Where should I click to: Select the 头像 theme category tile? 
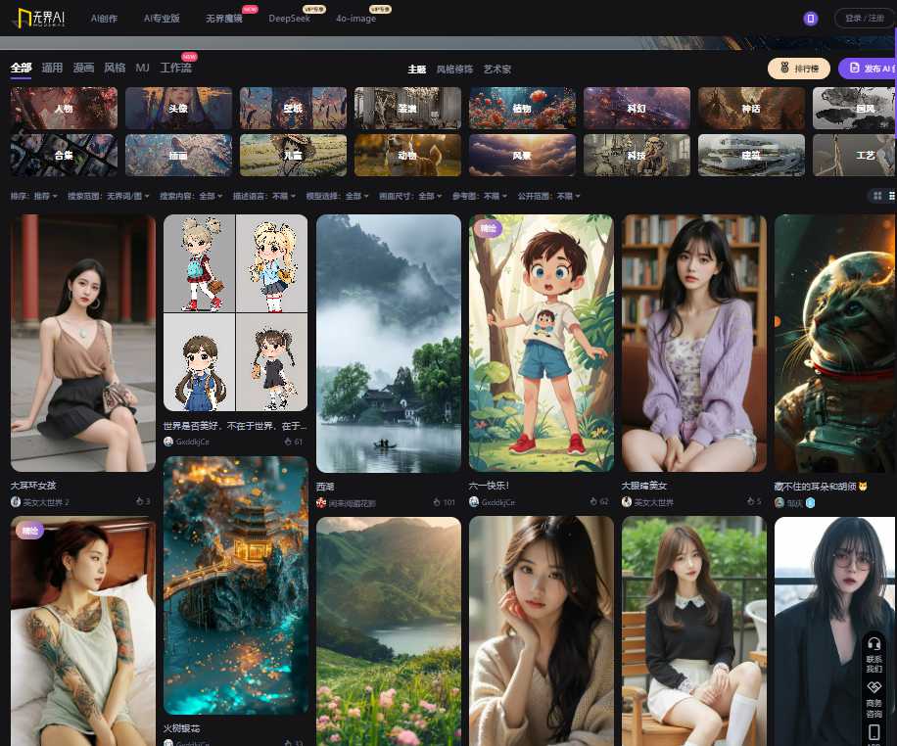(x=178, y=109)
